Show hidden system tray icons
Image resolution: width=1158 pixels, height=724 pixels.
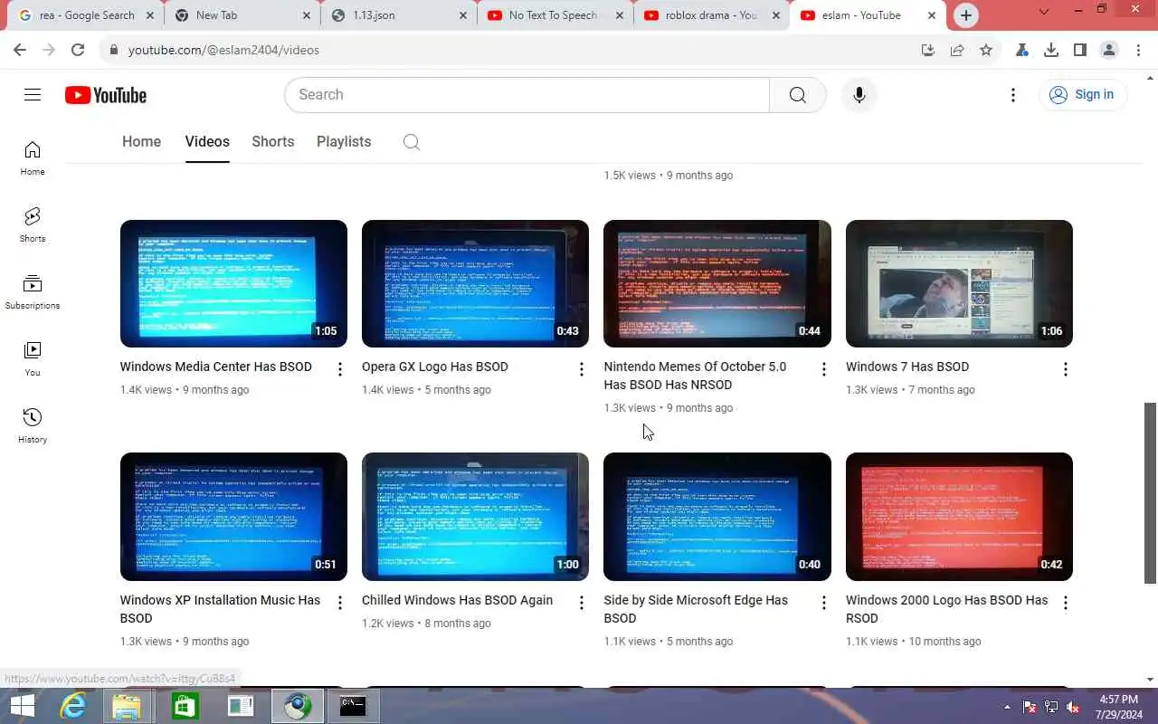pyautogui.click(x=1007, y=707)
